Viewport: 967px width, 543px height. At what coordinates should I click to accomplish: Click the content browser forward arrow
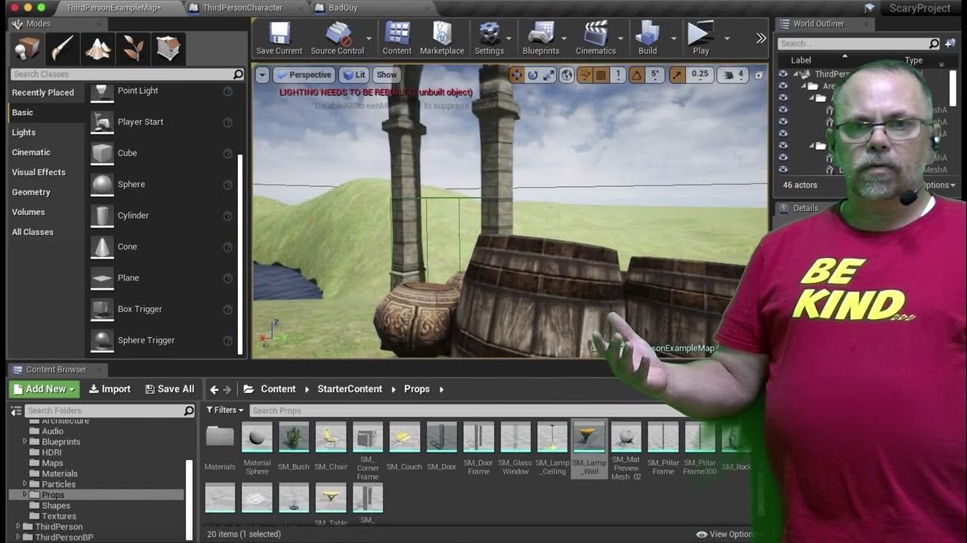click(x=227, y=389)
